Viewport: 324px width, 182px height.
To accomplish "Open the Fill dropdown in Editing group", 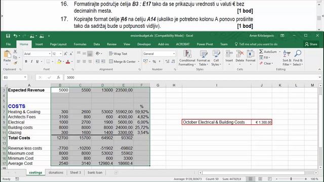I will pyautogui.click(x=265, y=57).
